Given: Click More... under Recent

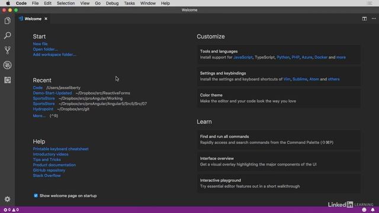Looking at the screenshot, I should tap(39, 116).
